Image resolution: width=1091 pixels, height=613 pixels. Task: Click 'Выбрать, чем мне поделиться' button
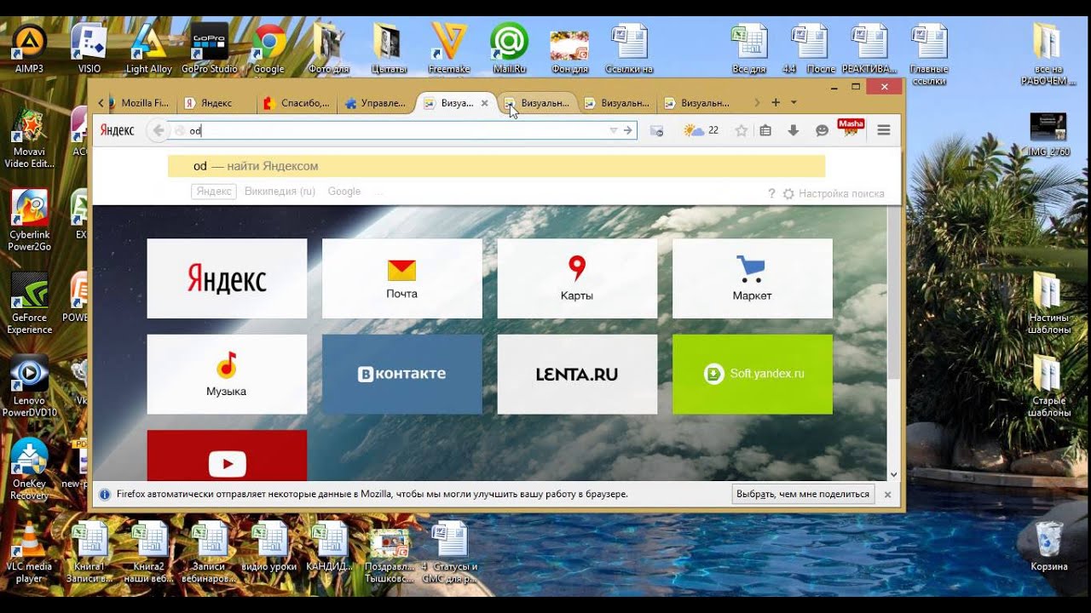click(x=803, y=494)
